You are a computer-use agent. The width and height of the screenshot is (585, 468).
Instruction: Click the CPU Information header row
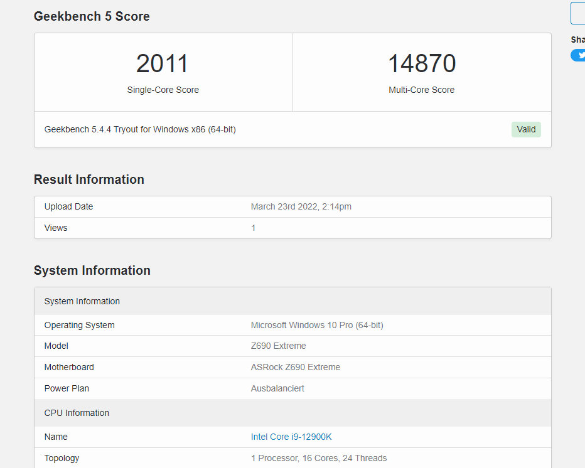click(292, 413)
